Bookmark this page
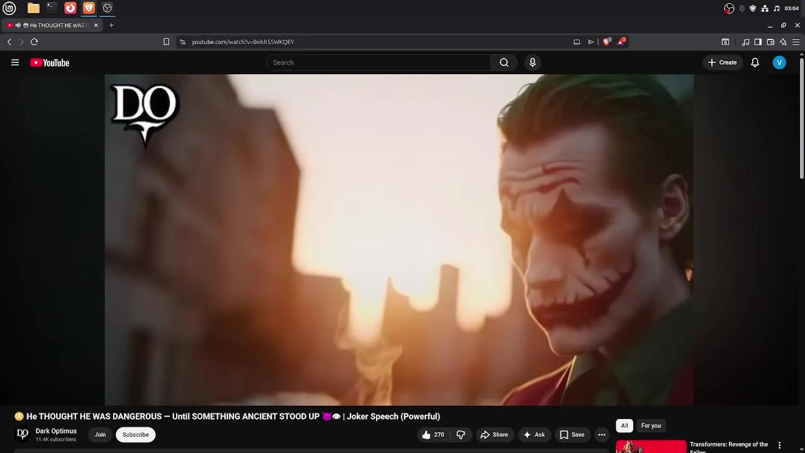The width and height of the screenshot is (805, 453). (x=166, y=42)
